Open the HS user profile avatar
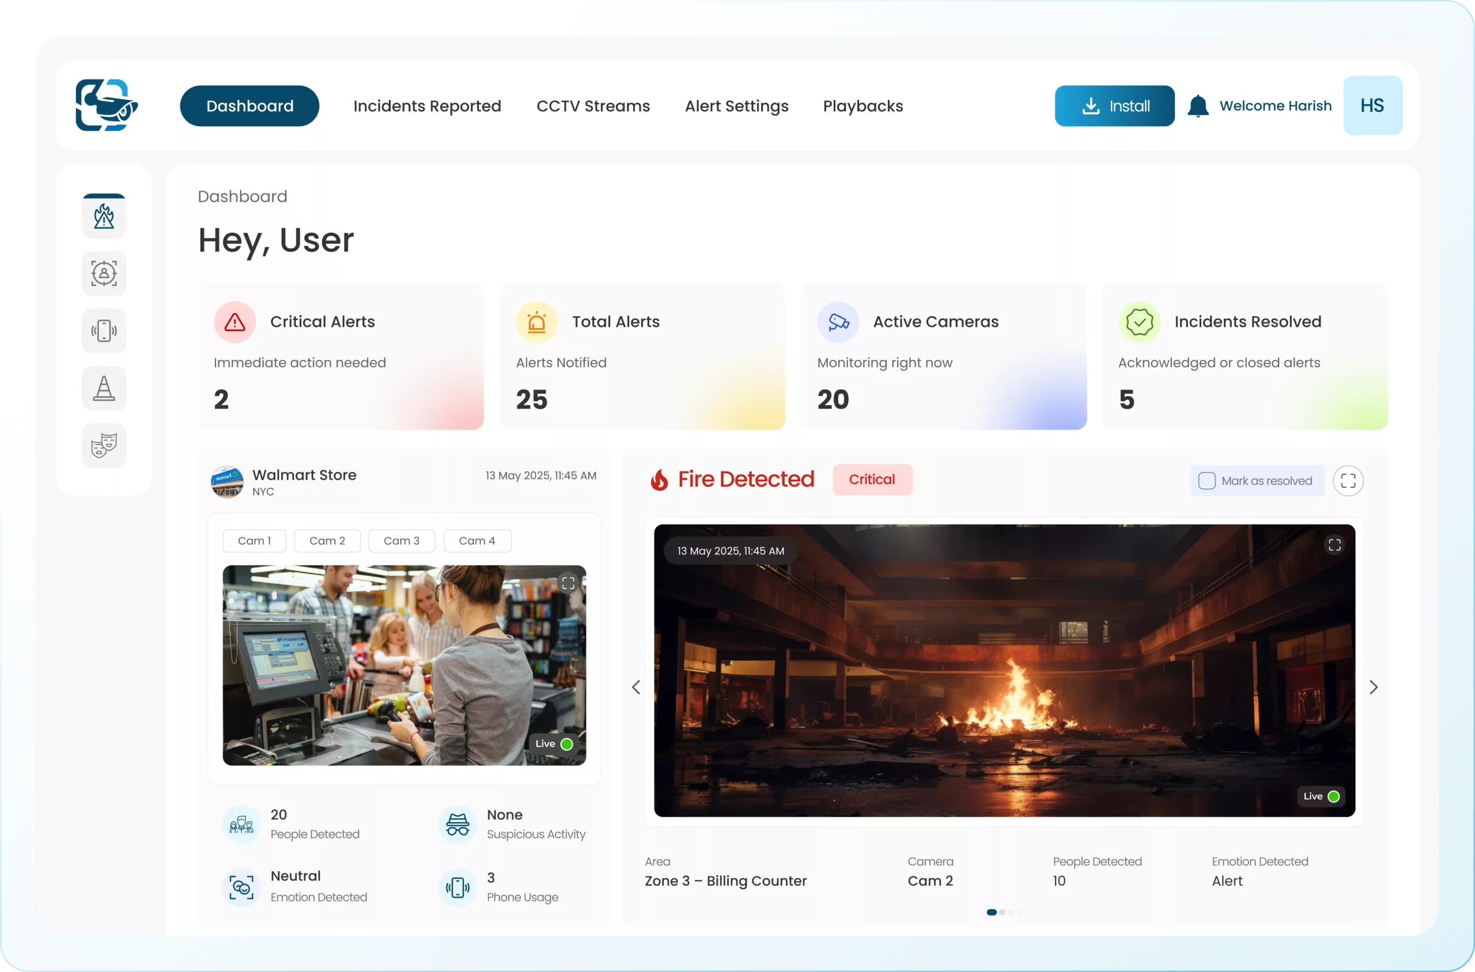The width and height of the screenshot is (1475, 972). click(1372, 105)
